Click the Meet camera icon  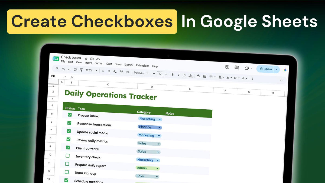click(247, 68)
